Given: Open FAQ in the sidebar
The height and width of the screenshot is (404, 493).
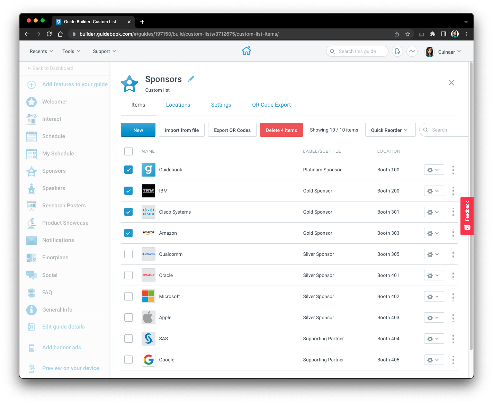Looking at the screenshot, I should [47, 293].
